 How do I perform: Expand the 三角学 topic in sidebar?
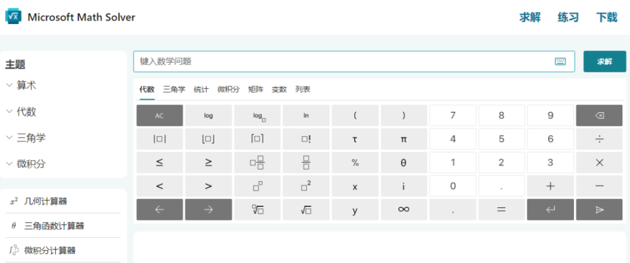click(x=26, y=138)
